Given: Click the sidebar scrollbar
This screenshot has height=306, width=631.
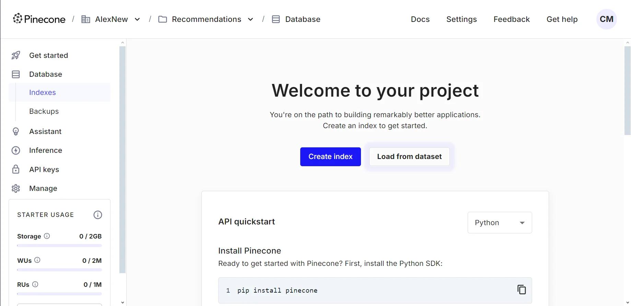Looking at the screenshot, I should click(x=122, y=160).
